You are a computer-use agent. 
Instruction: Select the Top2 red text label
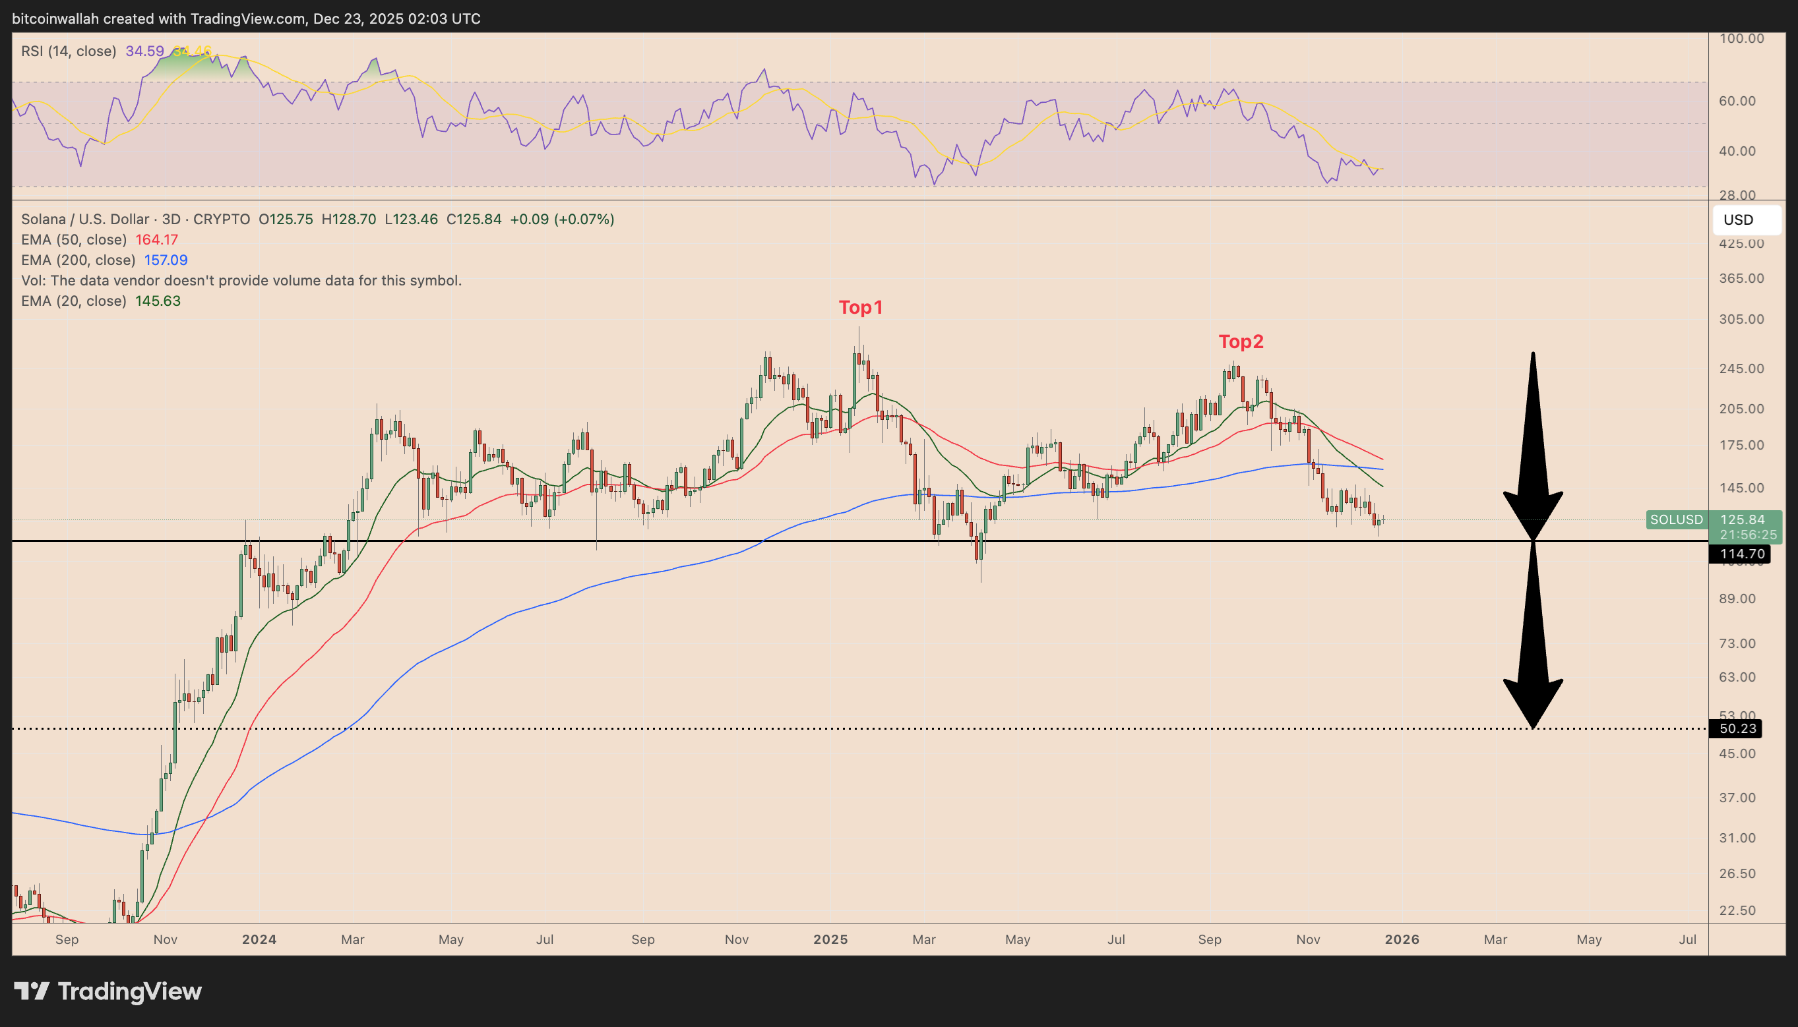(x=1241, y=341)
